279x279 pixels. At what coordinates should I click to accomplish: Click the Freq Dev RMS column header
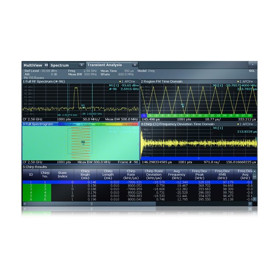click(222, 174)
